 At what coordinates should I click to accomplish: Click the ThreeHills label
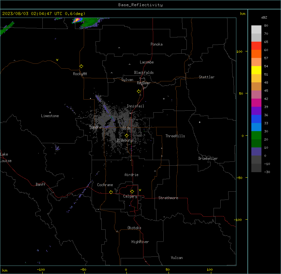click(175, 136)
